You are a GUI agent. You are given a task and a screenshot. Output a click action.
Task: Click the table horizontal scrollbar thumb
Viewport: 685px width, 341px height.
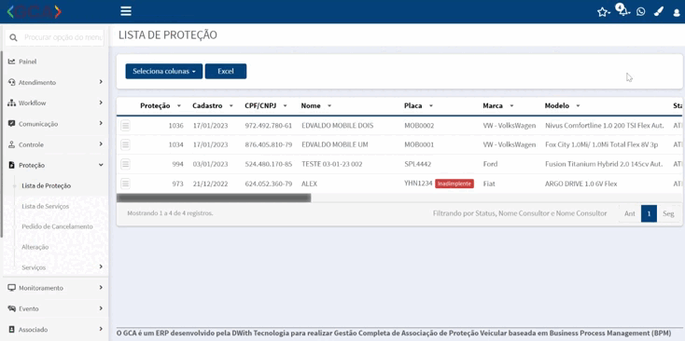coord(214,198)
